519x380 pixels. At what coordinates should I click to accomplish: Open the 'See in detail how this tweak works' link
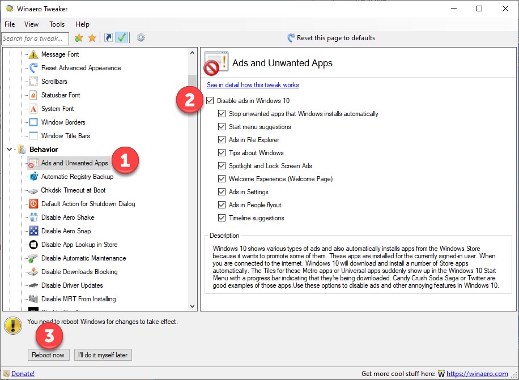point(253,85)
